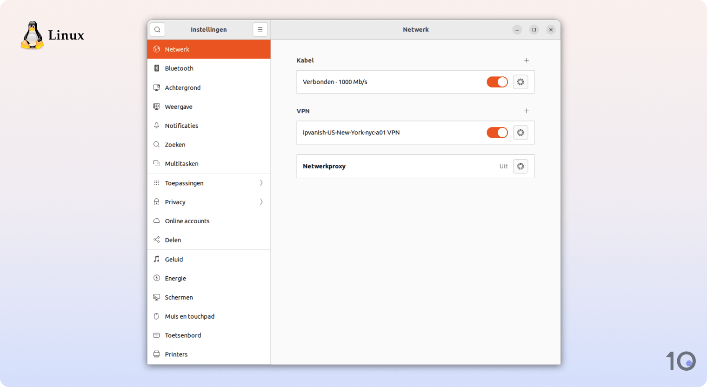Click the Netwerk globe icon in sidebar
Viewport: 707px width, 387px height.
point(157,49)
